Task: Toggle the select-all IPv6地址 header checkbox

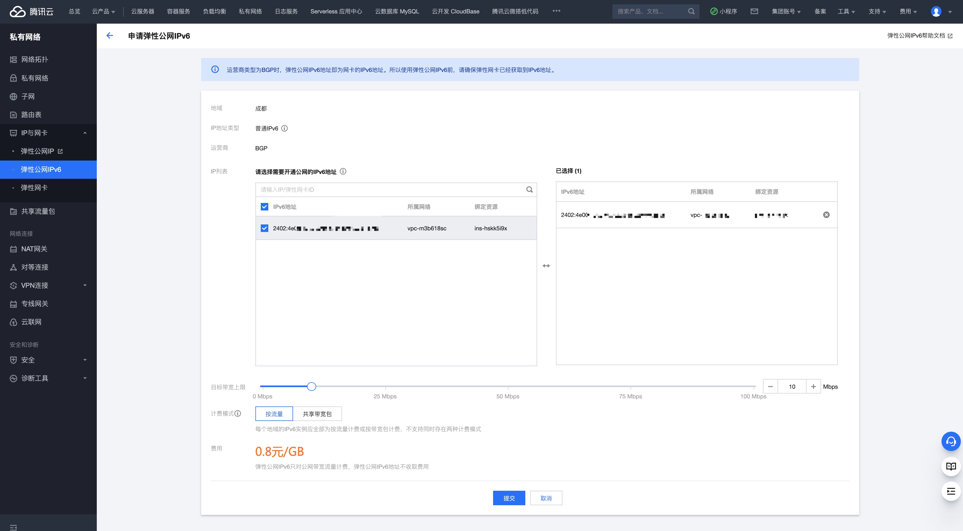Action: click(264, 206)
